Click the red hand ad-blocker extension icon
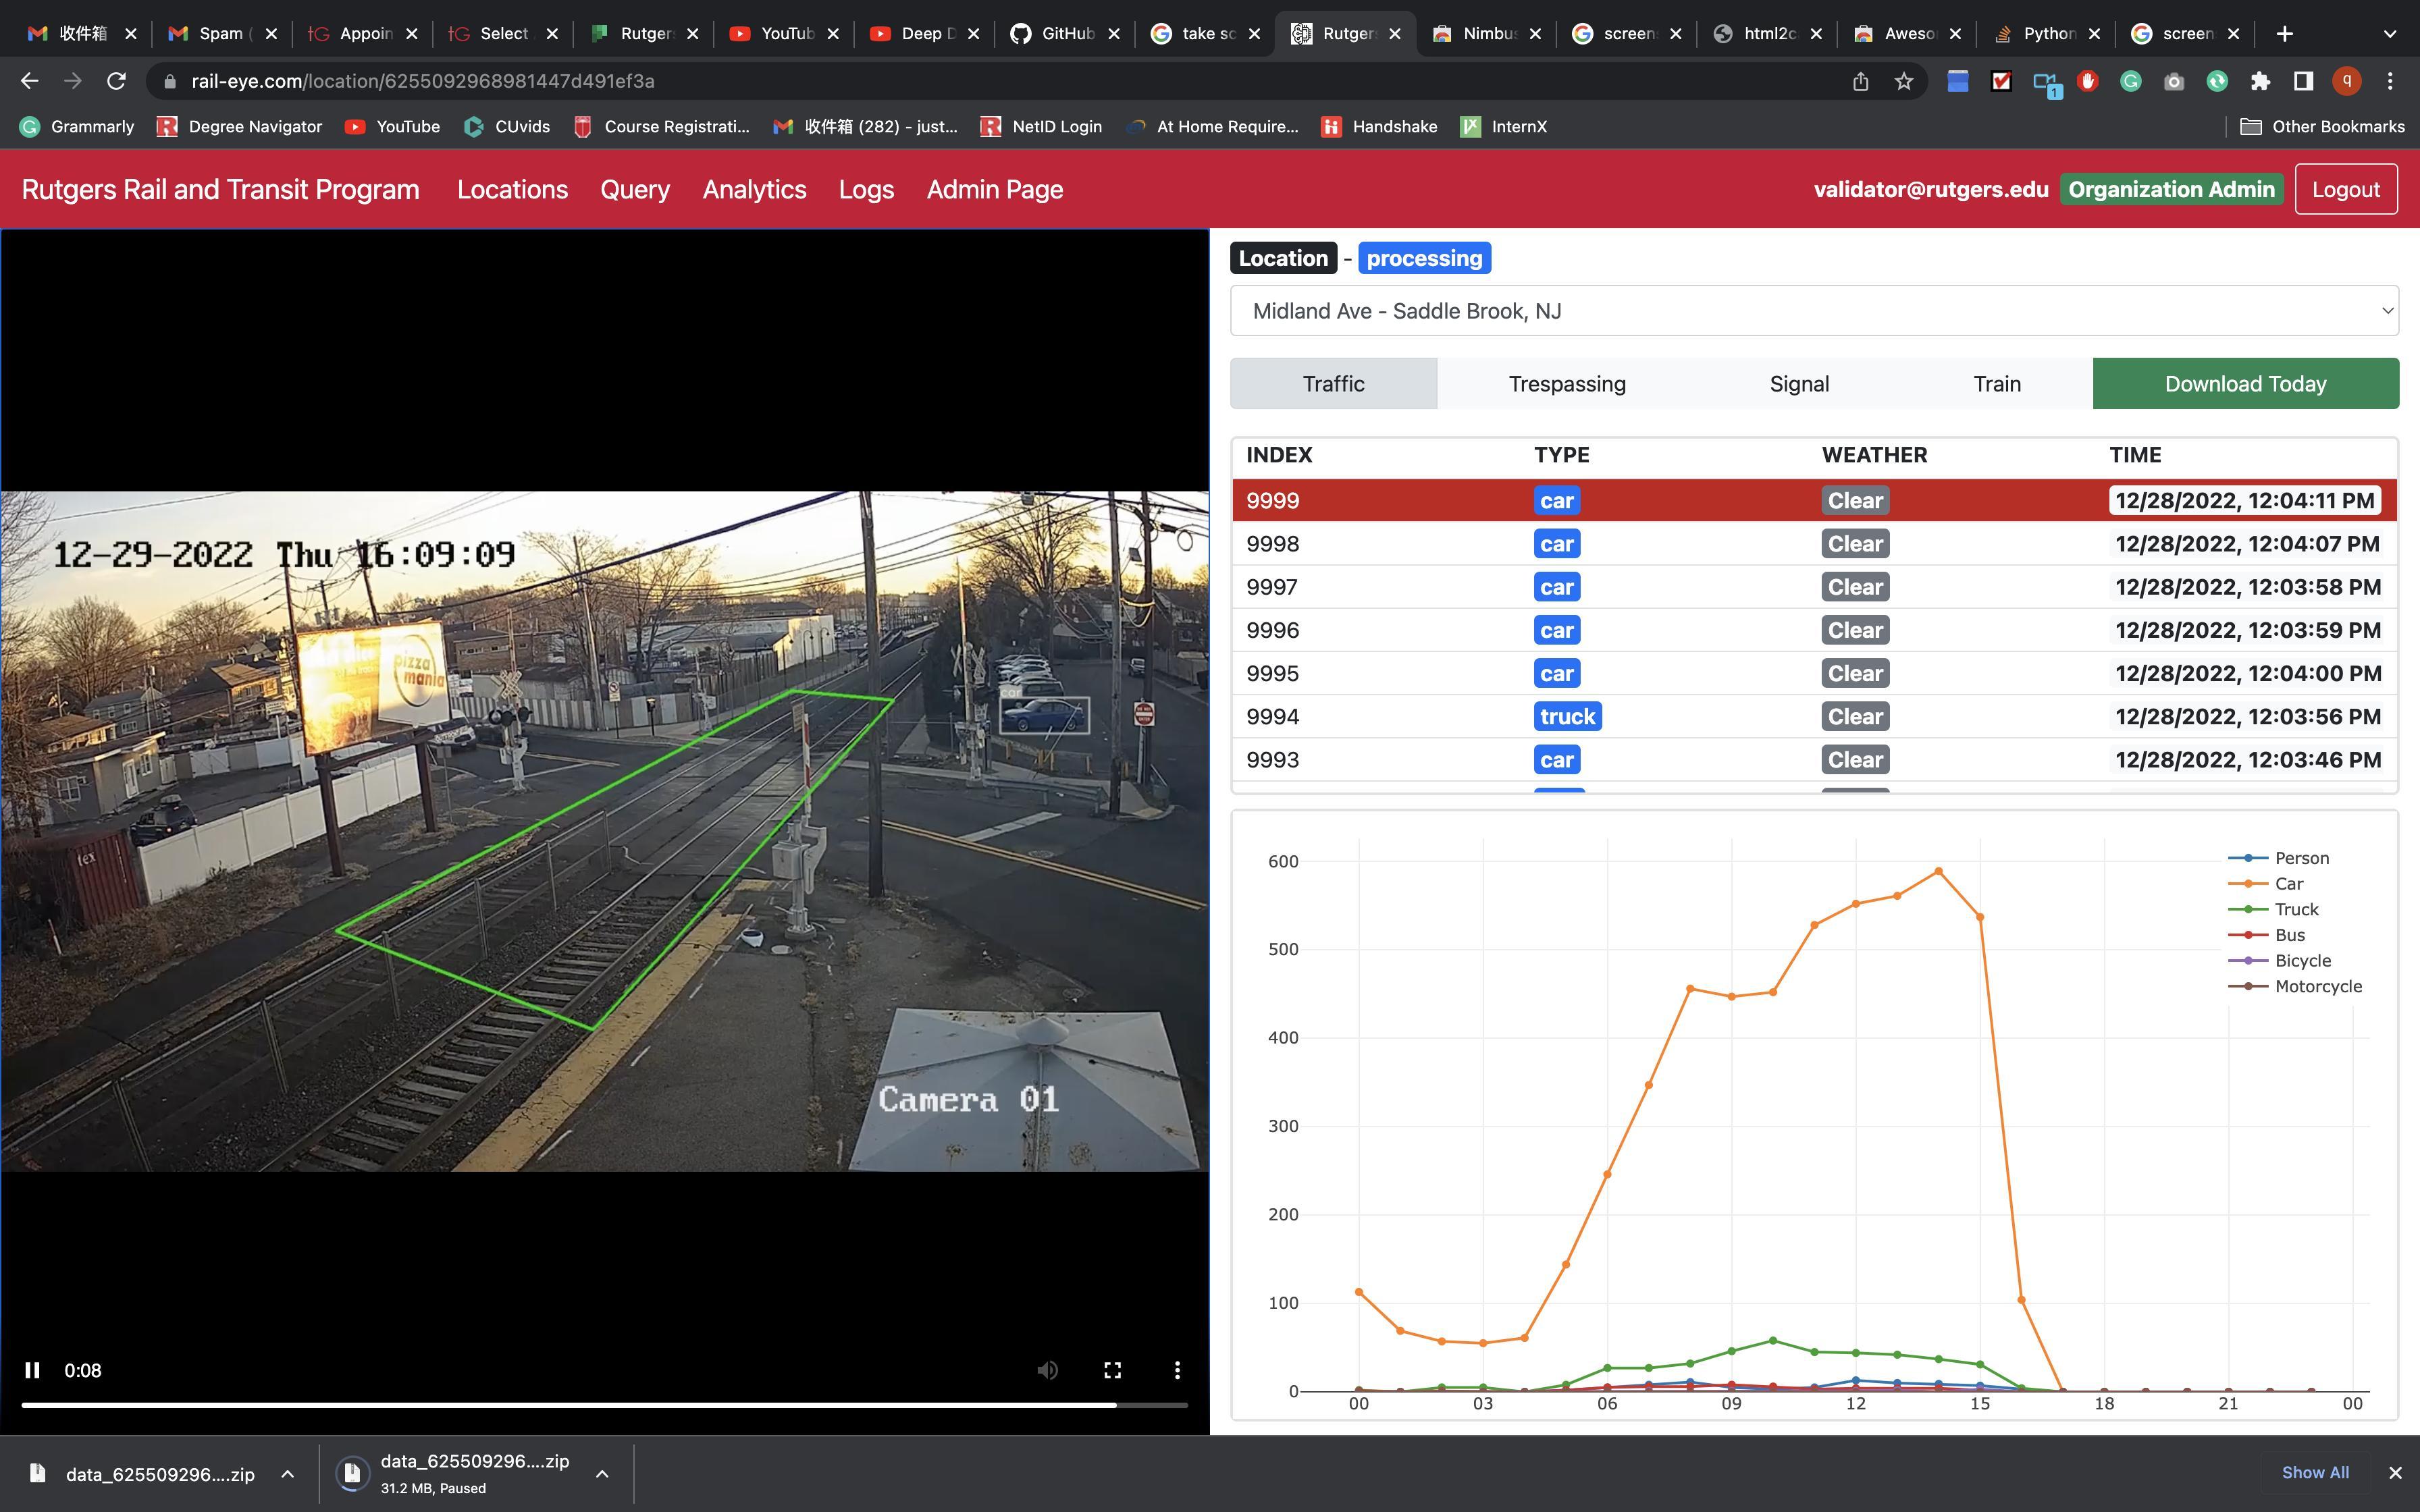The width and height of the screenshot is (2420, 1512). click(2087, 81)
